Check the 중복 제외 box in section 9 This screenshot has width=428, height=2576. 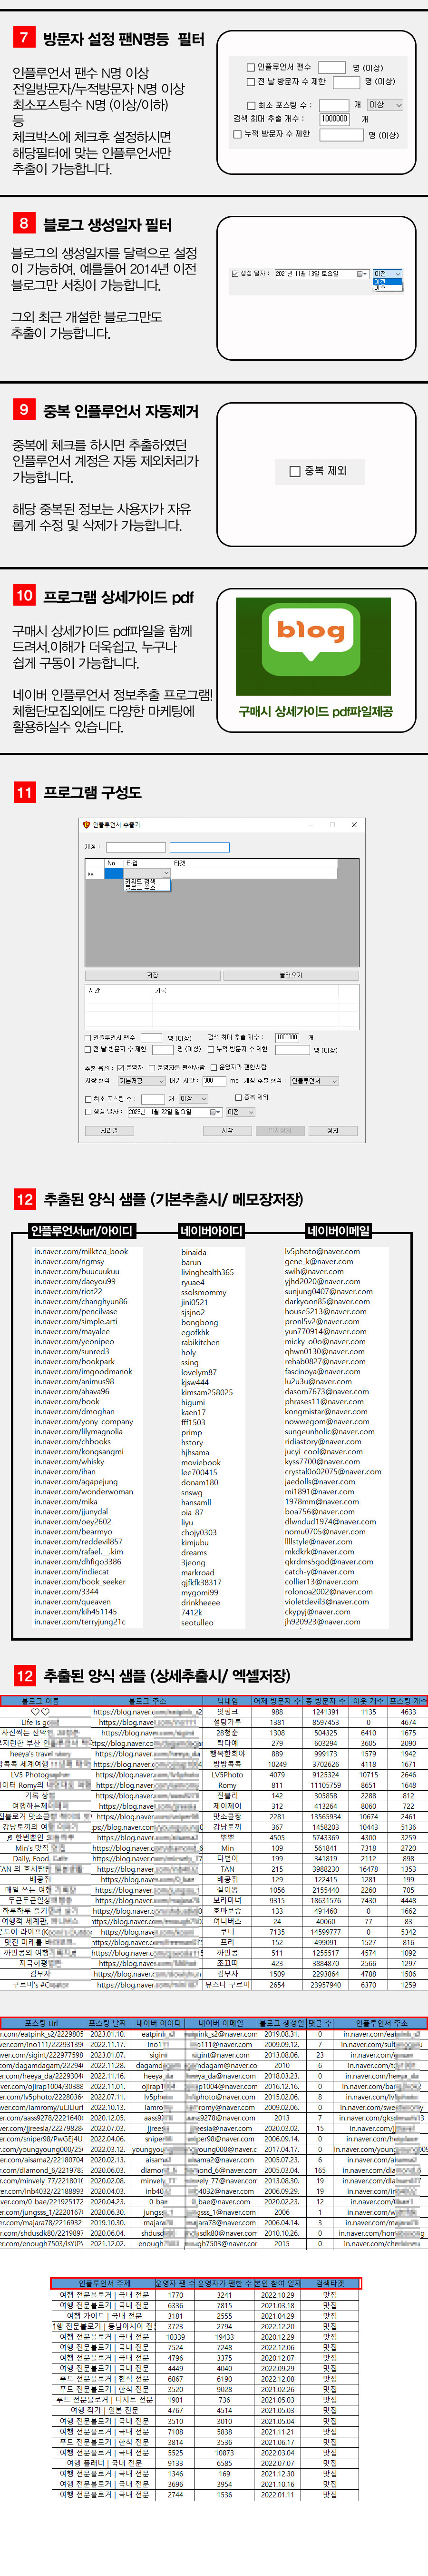coord(294,471)
